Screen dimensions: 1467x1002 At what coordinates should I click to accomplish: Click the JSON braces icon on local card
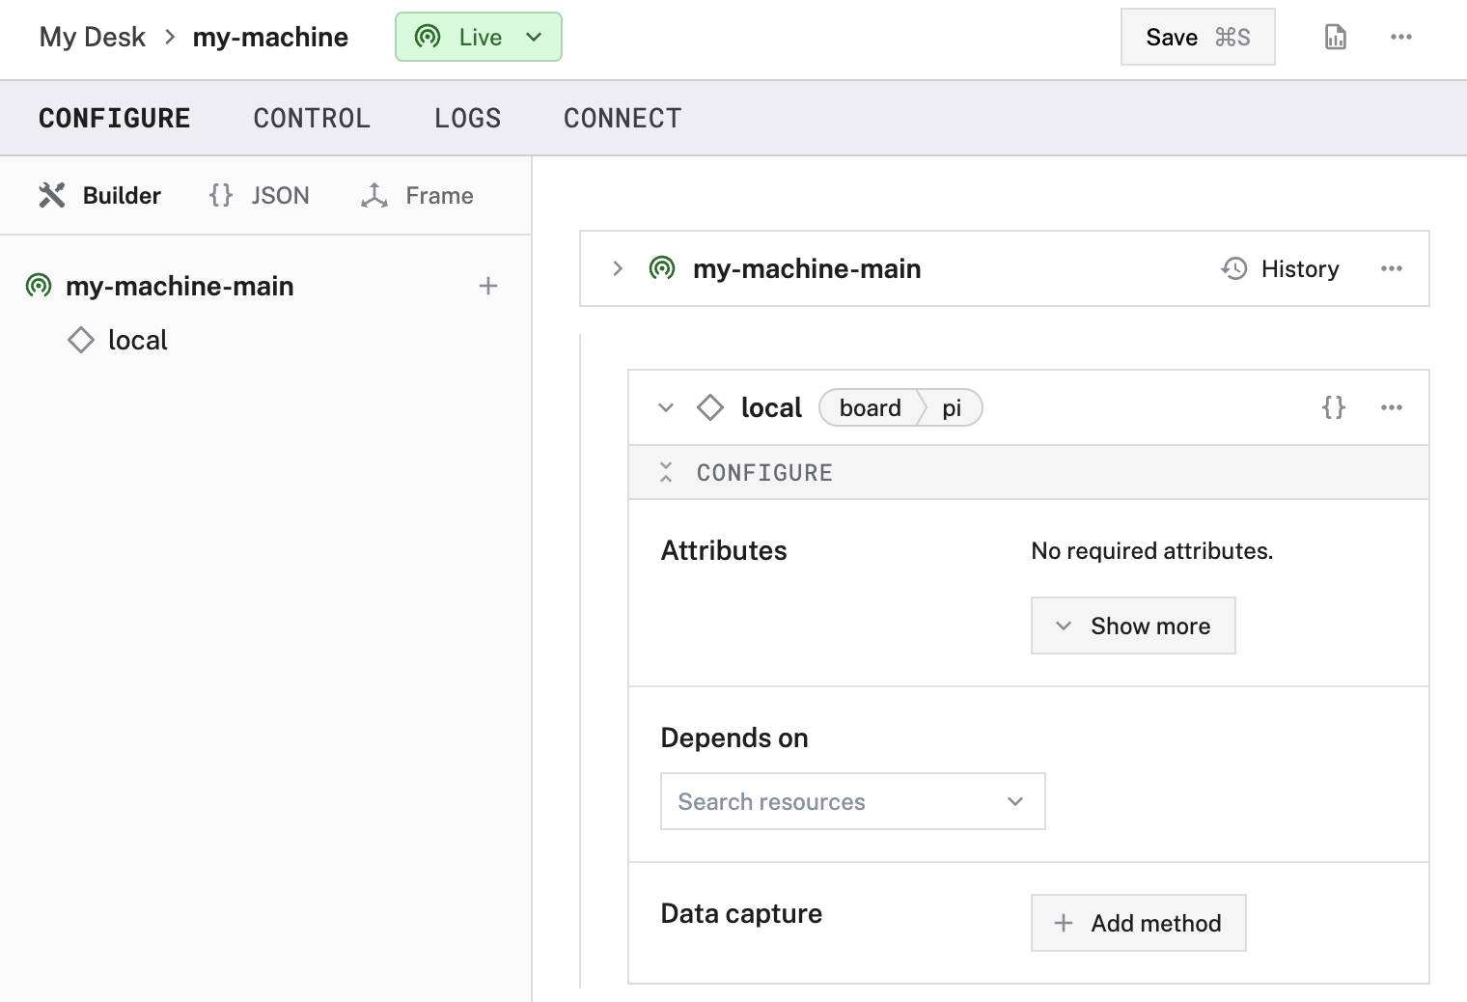pyautogui.click(x=1333, y=407)
